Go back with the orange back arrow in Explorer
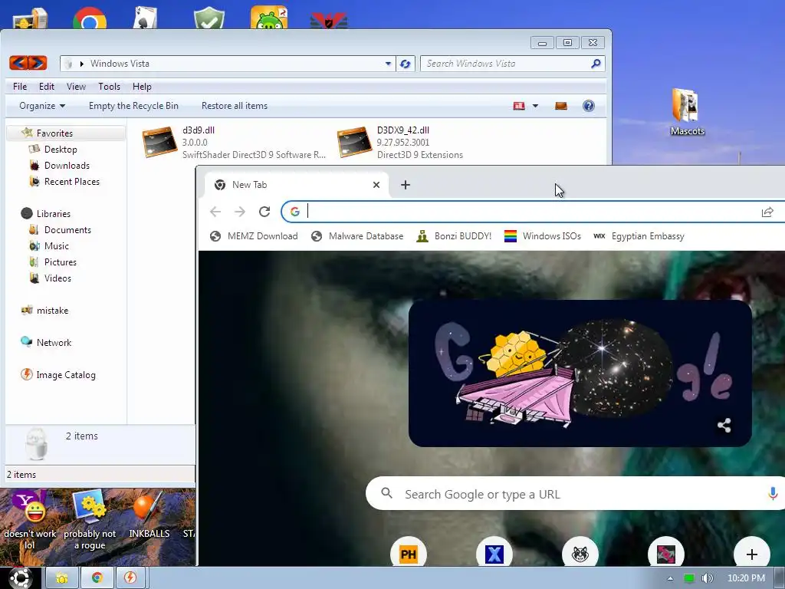Viewport: 785px width, 589px height. click(x=18, y=63)
